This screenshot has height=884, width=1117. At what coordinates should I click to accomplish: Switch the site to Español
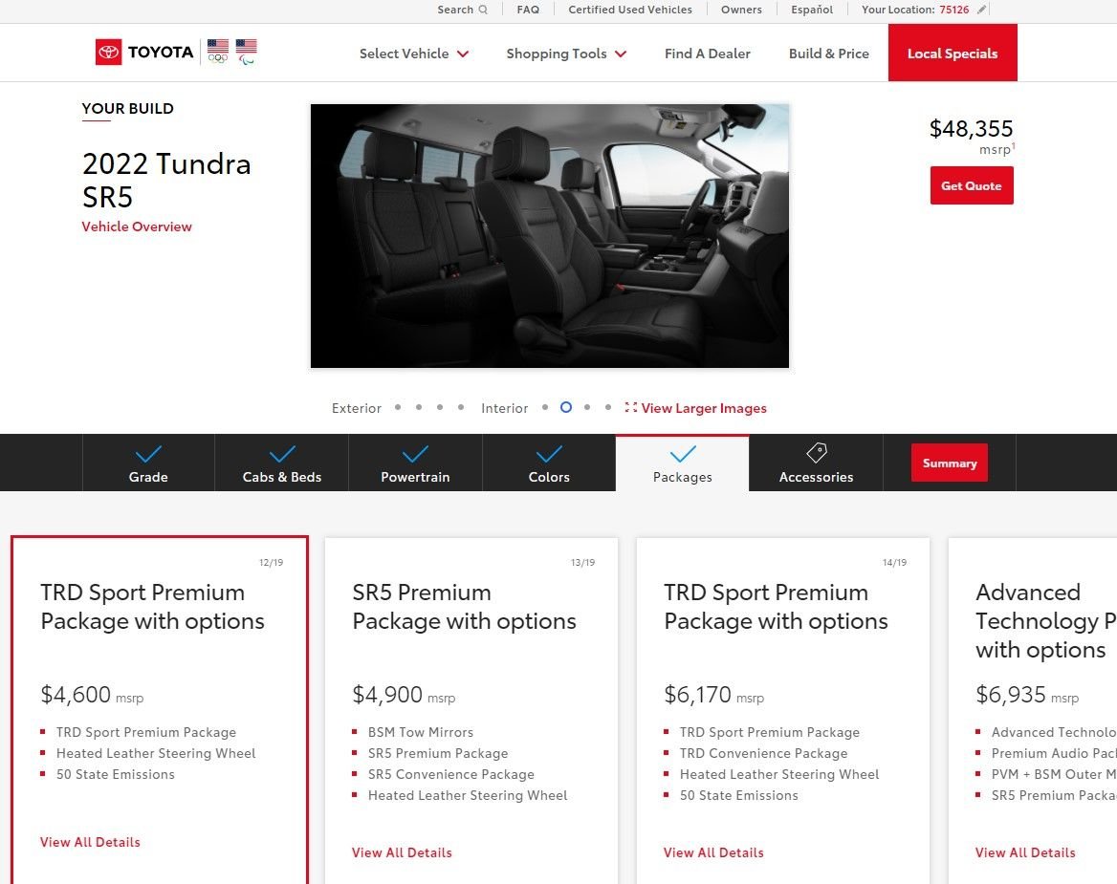[x=812, y=10]
